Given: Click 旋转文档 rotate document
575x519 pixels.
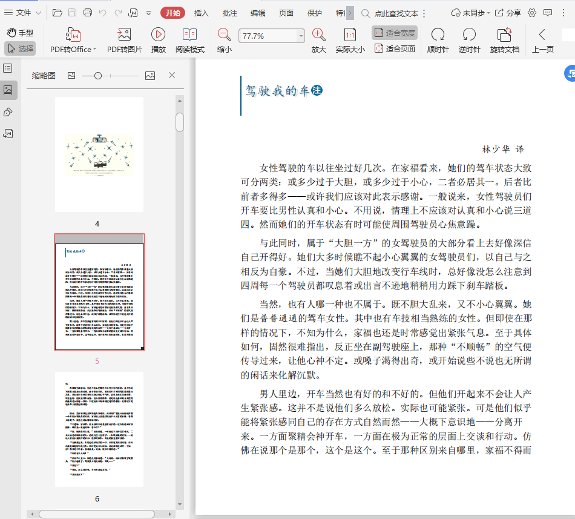Looking at the screenshot, I should [505, 41].
